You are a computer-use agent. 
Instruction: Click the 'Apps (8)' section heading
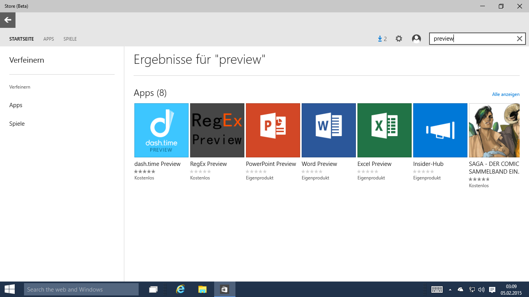(x=150, y=93)
